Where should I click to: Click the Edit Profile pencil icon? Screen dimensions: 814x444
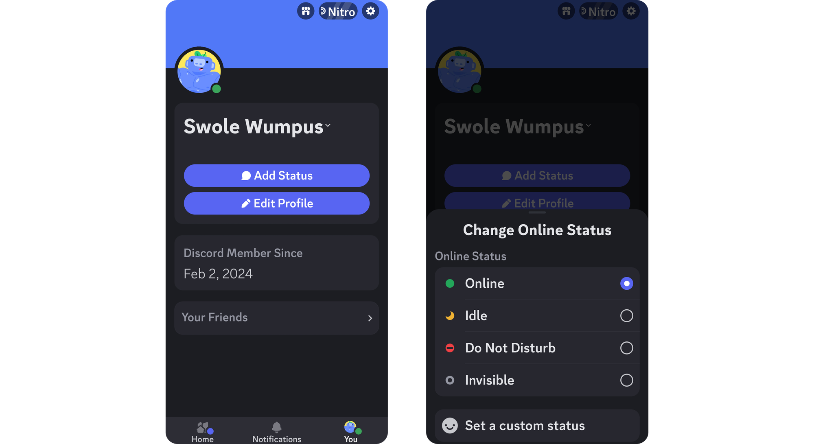(x=245, y=203)
